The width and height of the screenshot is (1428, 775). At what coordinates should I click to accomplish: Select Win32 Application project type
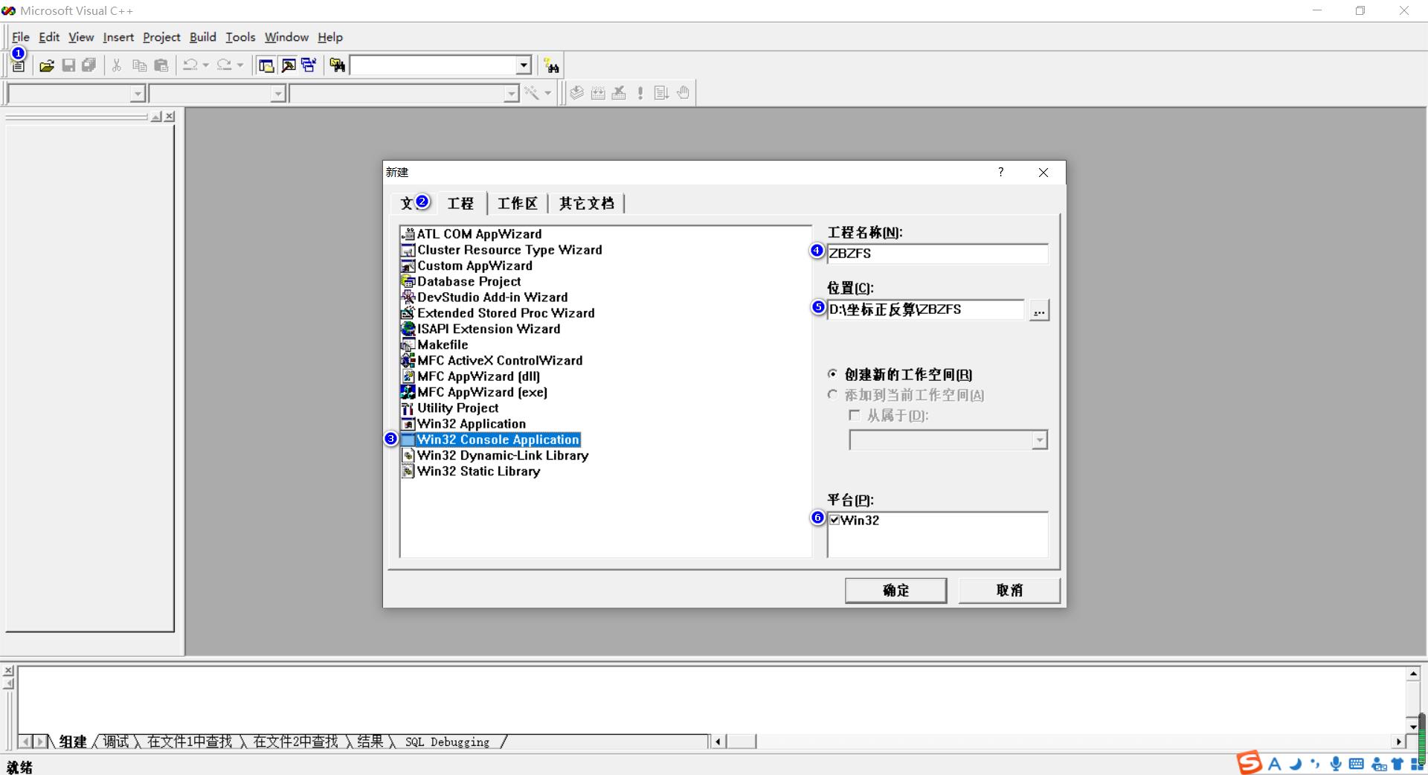[463, 424]
